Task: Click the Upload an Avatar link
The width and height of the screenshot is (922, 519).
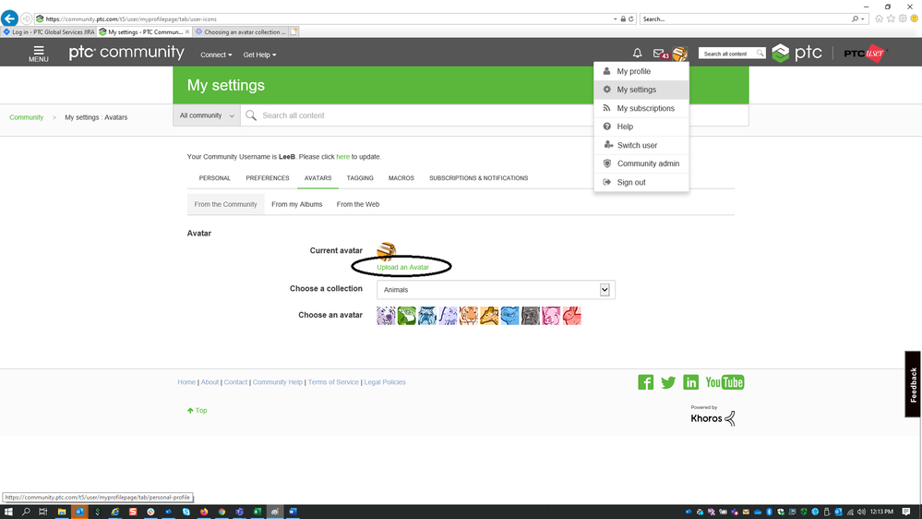Action: point(402,267)
